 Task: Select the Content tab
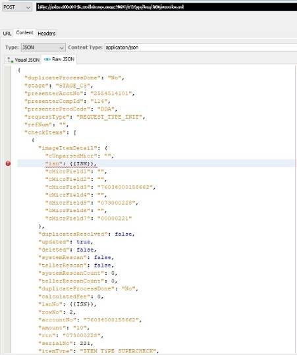coord(24,33)
